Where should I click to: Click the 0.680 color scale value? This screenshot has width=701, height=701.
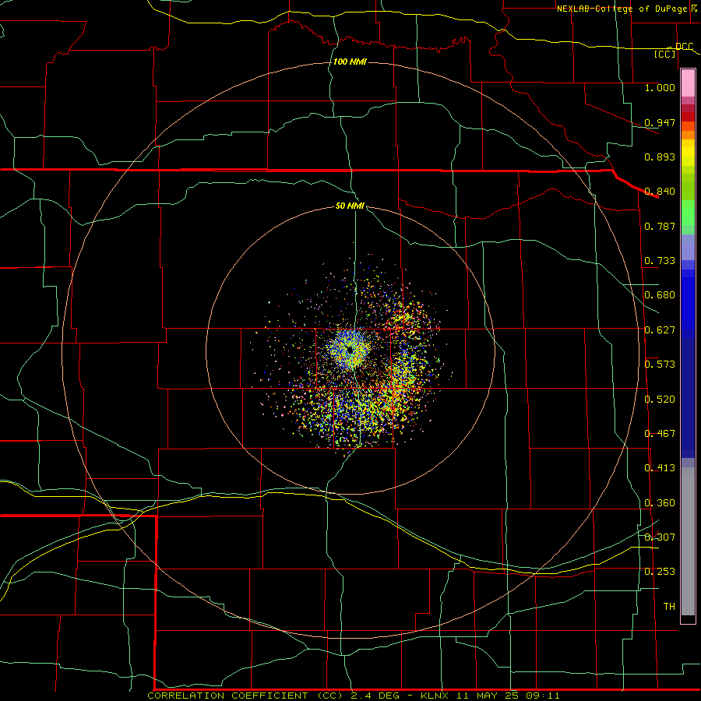660,295
